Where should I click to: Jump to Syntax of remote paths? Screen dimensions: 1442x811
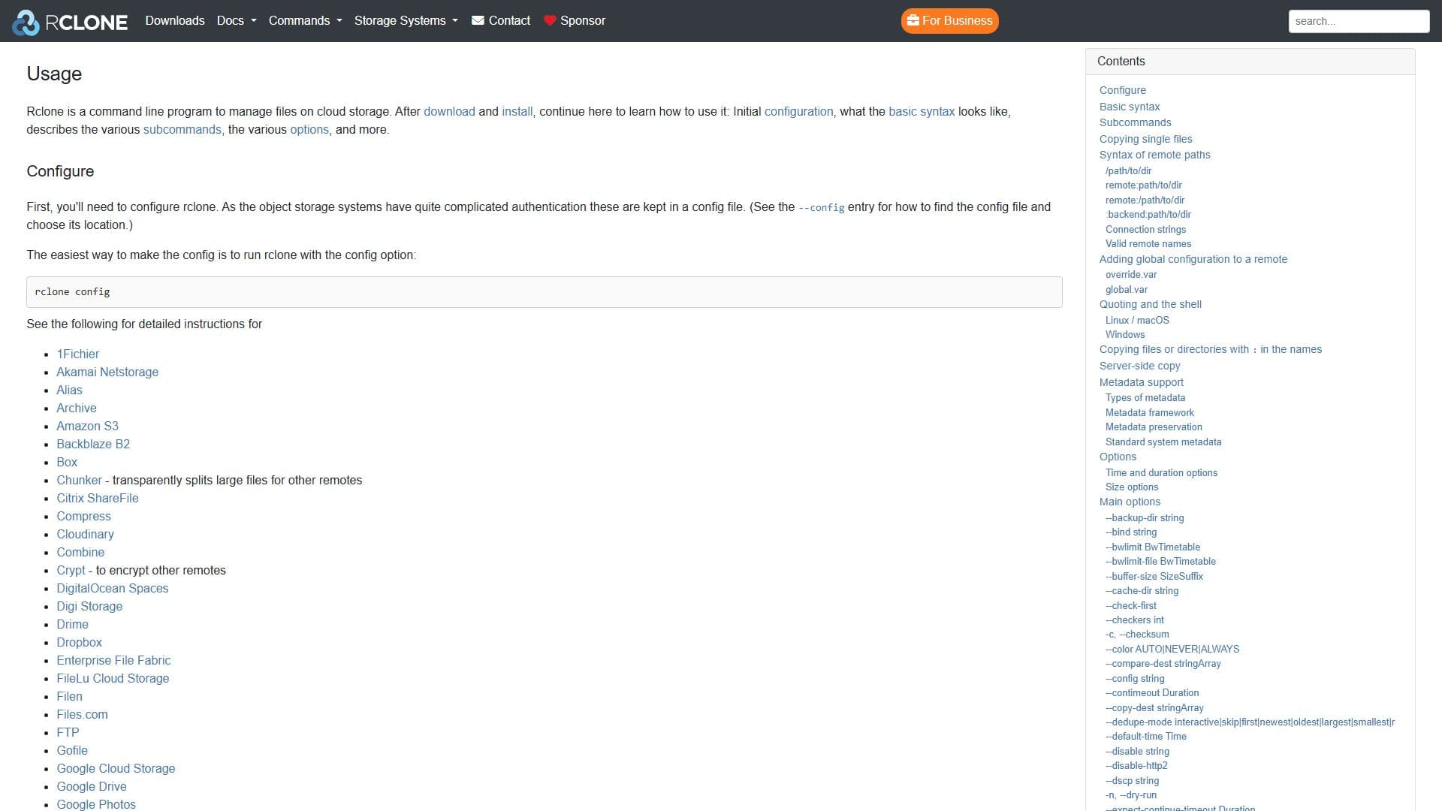(x=1155, y=155)
